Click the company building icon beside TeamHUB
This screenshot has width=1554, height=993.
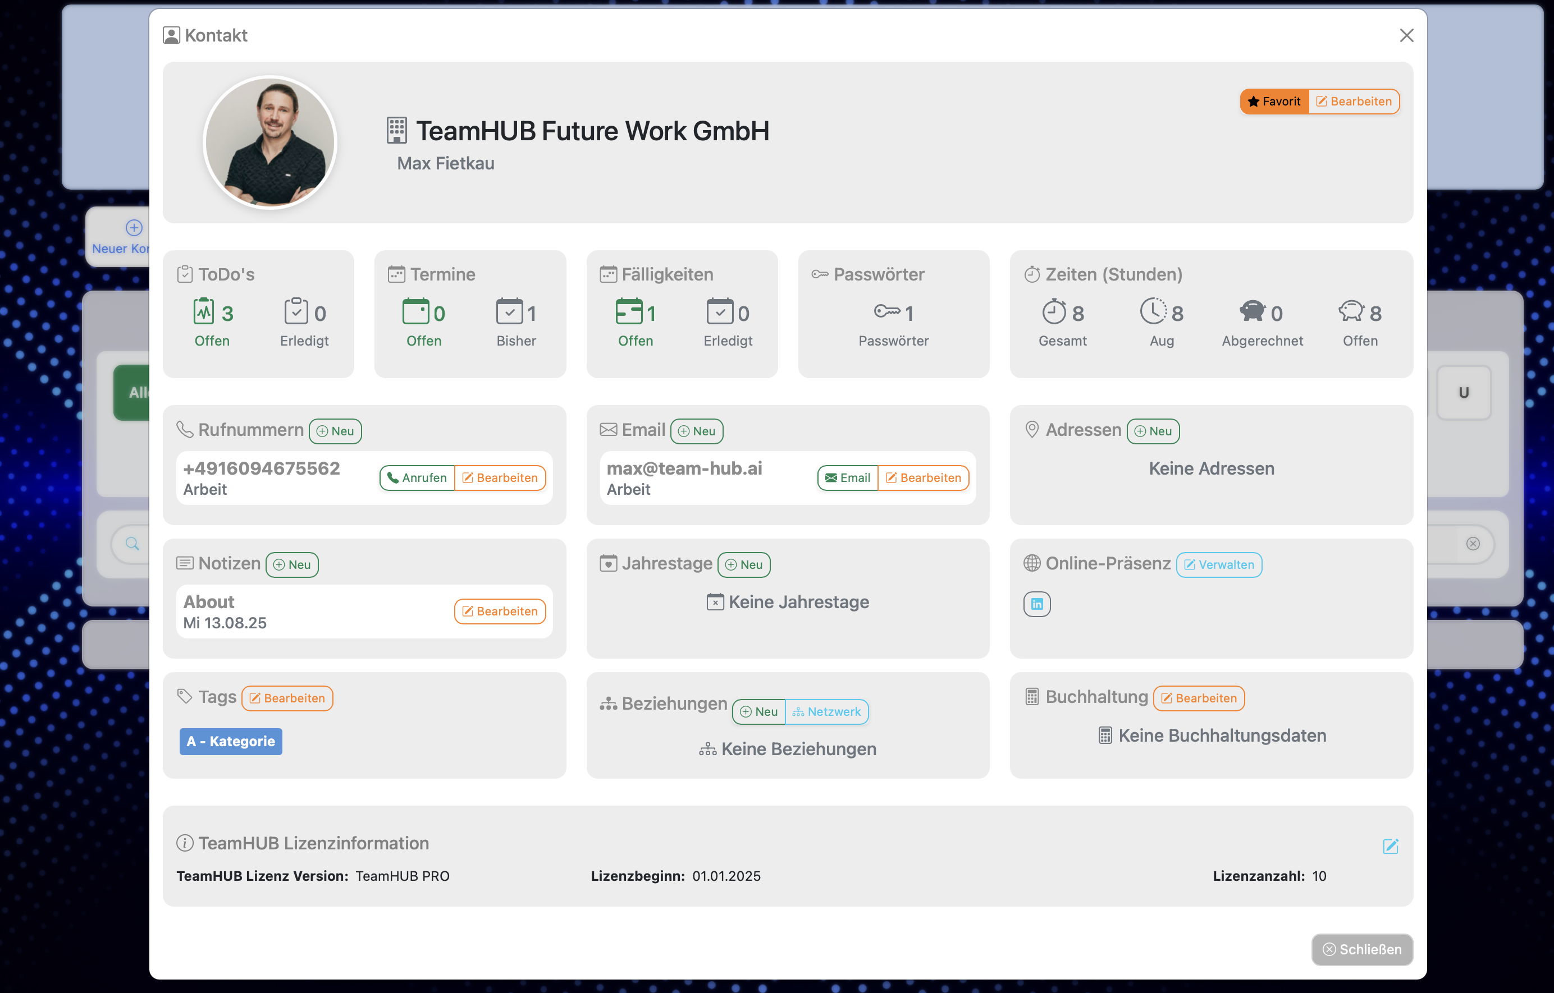pyautogui.click(x=397, y=130)
